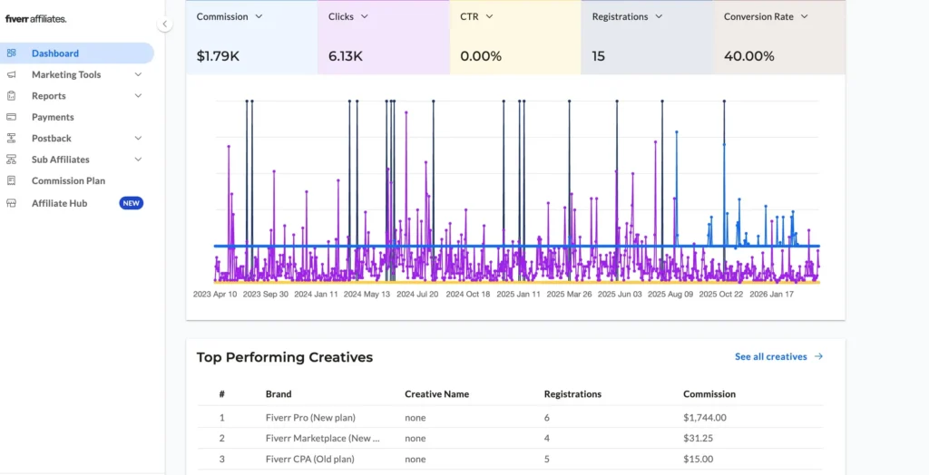Viewport: 929px width, 475px height.
Task: Go to the Dashboard menu item
Action: click(77, 53)
